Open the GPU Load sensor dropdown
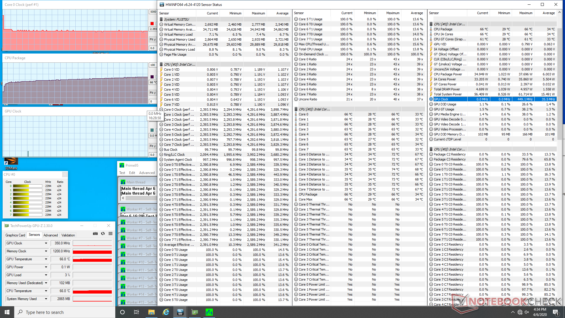The image size is (565, 318). 46,275
